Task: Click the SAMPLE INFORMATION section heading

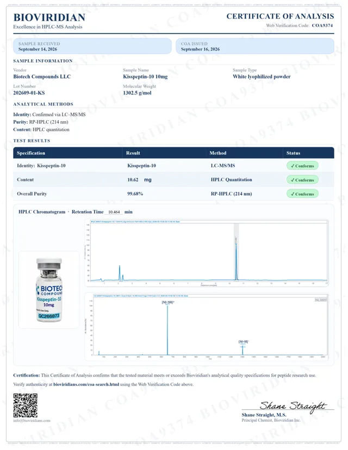Action: 43,61
